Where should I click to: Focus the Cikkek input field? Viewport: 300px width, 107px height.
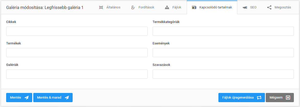(77, 31)
